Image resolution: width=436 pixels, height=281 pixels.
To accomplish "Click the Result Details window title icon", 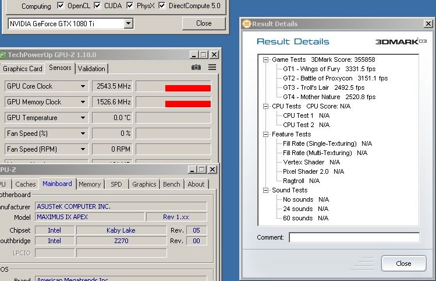I will point(247,24).
